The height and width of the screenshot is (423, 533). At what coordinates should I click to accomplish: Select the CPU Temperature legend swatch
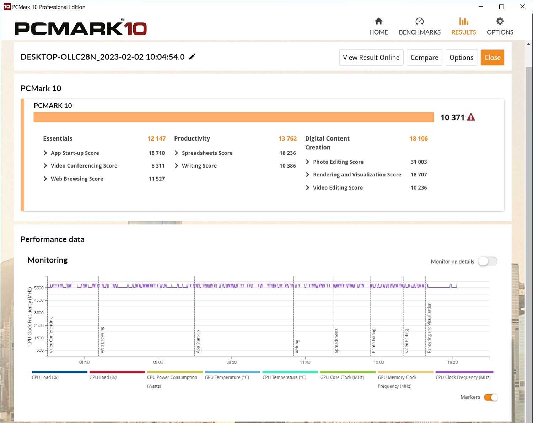coord(290,372)
